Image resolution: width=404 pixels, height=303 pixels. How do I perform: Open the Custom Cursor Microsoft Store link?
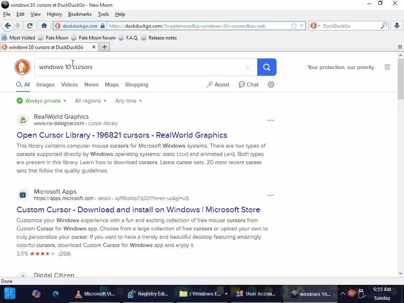(x=138, y=209)
